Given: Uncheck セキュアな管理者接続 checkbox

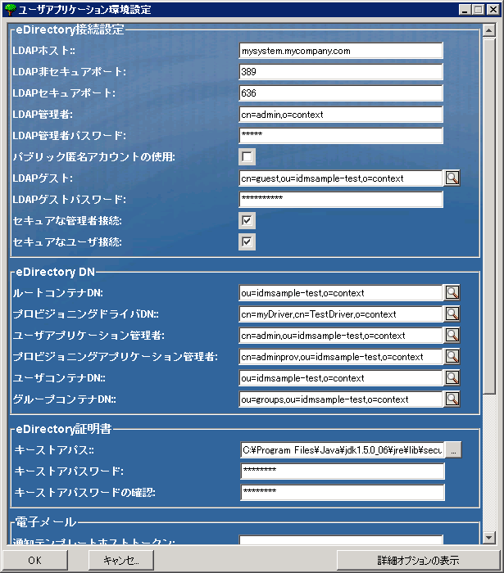Looking at the screenshot, I should pos(247,220).
